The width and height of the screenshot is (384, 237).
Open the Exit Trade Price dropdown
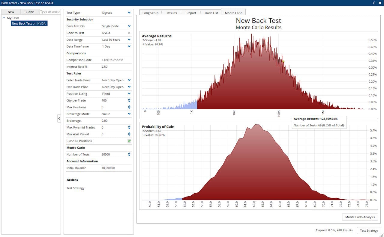[x=129, y=87]
